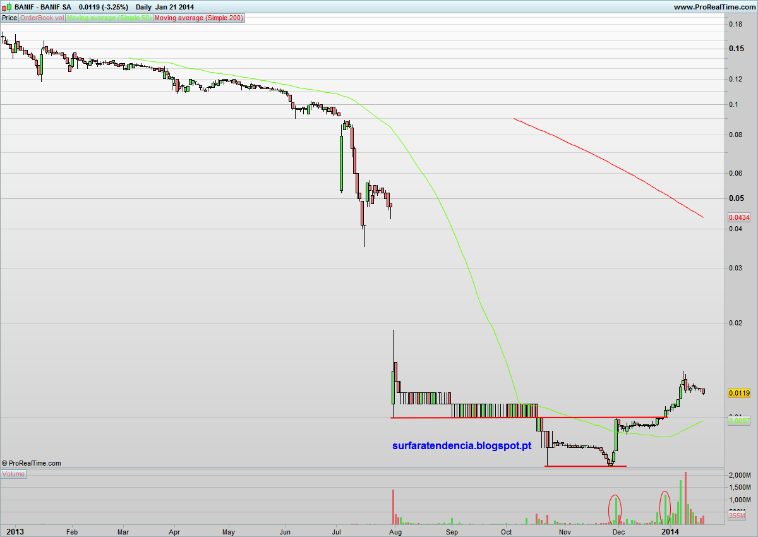Open the Moving average (Simple 50) label
The height and width of the screenshot is (537, 758).
[x=109, y=18]
